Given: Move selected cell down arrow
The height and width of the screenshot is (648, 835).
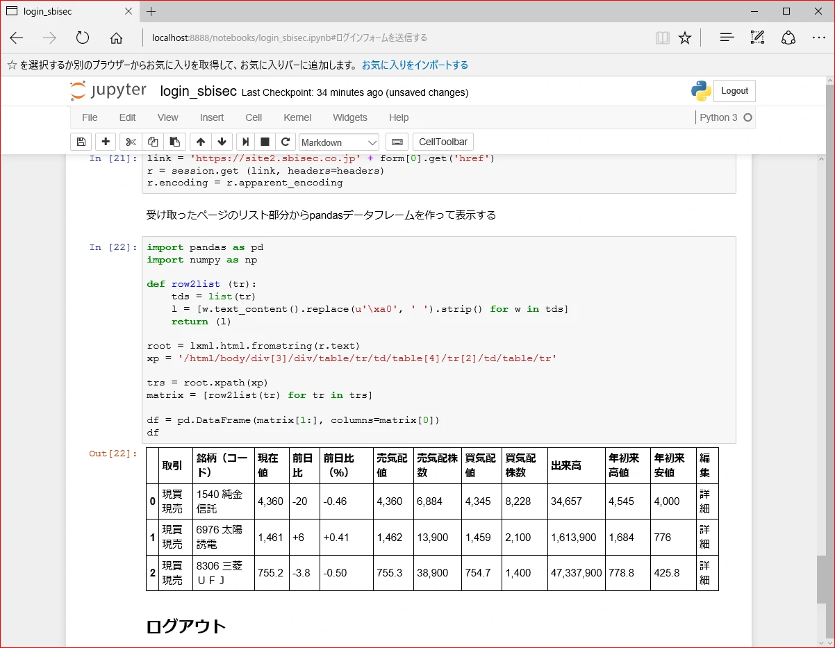Looking at the screenshot, I should (222, 142).
